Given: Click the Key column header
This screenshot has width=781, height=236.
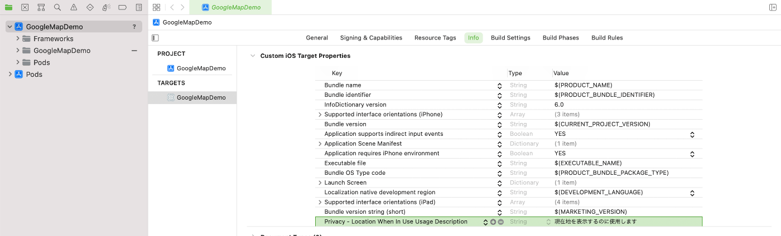Looking at the screenshot, I should (337, 73).
